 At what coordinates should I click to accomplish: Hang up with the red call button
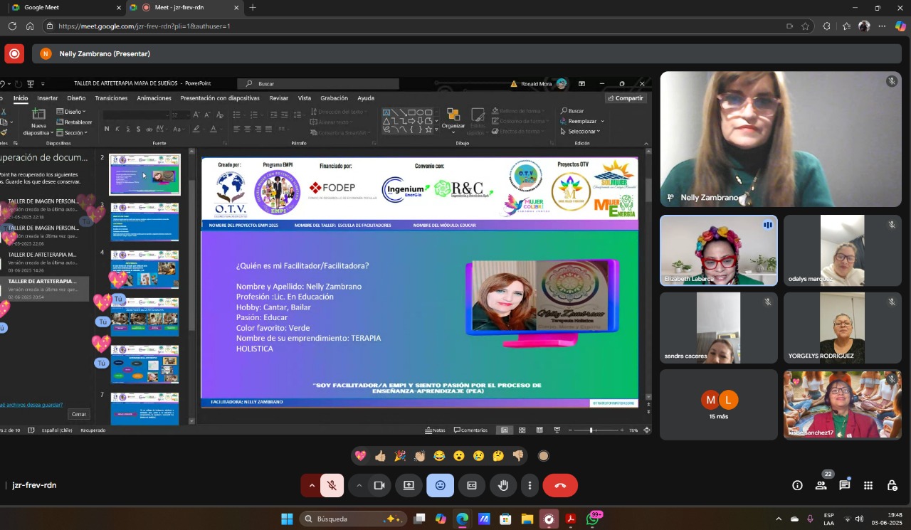coord(560,485)
